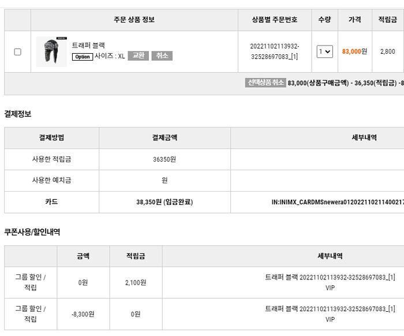Click the Option badge beside 사이즈 : XL
The height and width of the screenshot is (336, 404).
tap(83, 57)
